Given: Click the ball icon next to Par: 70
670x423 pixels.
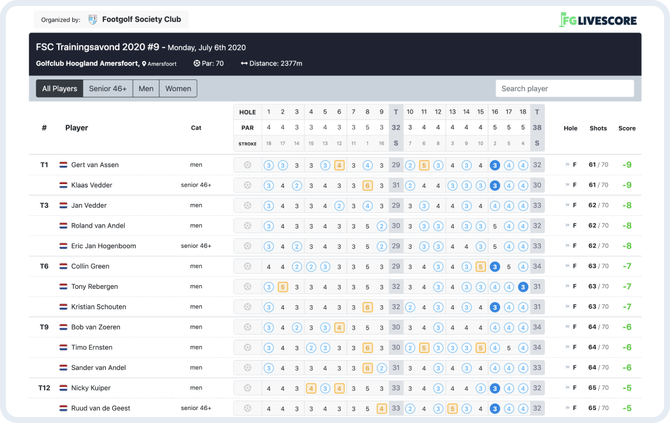Looking at the screenshot, I should point(197,64).
